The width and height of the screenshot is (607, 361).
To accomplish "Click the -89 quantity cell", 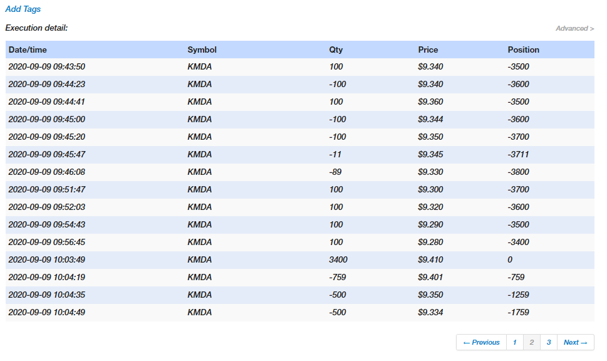I will [x=335, y=172].
